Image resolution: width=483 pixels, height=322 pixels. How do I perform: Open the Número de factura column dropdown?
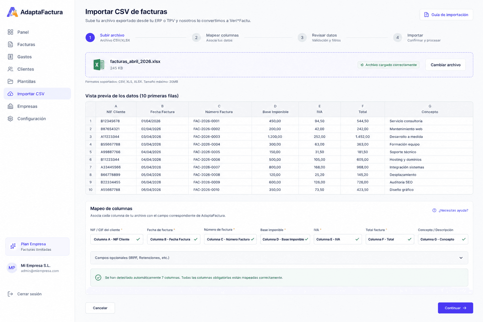click(x=230, y=239)
